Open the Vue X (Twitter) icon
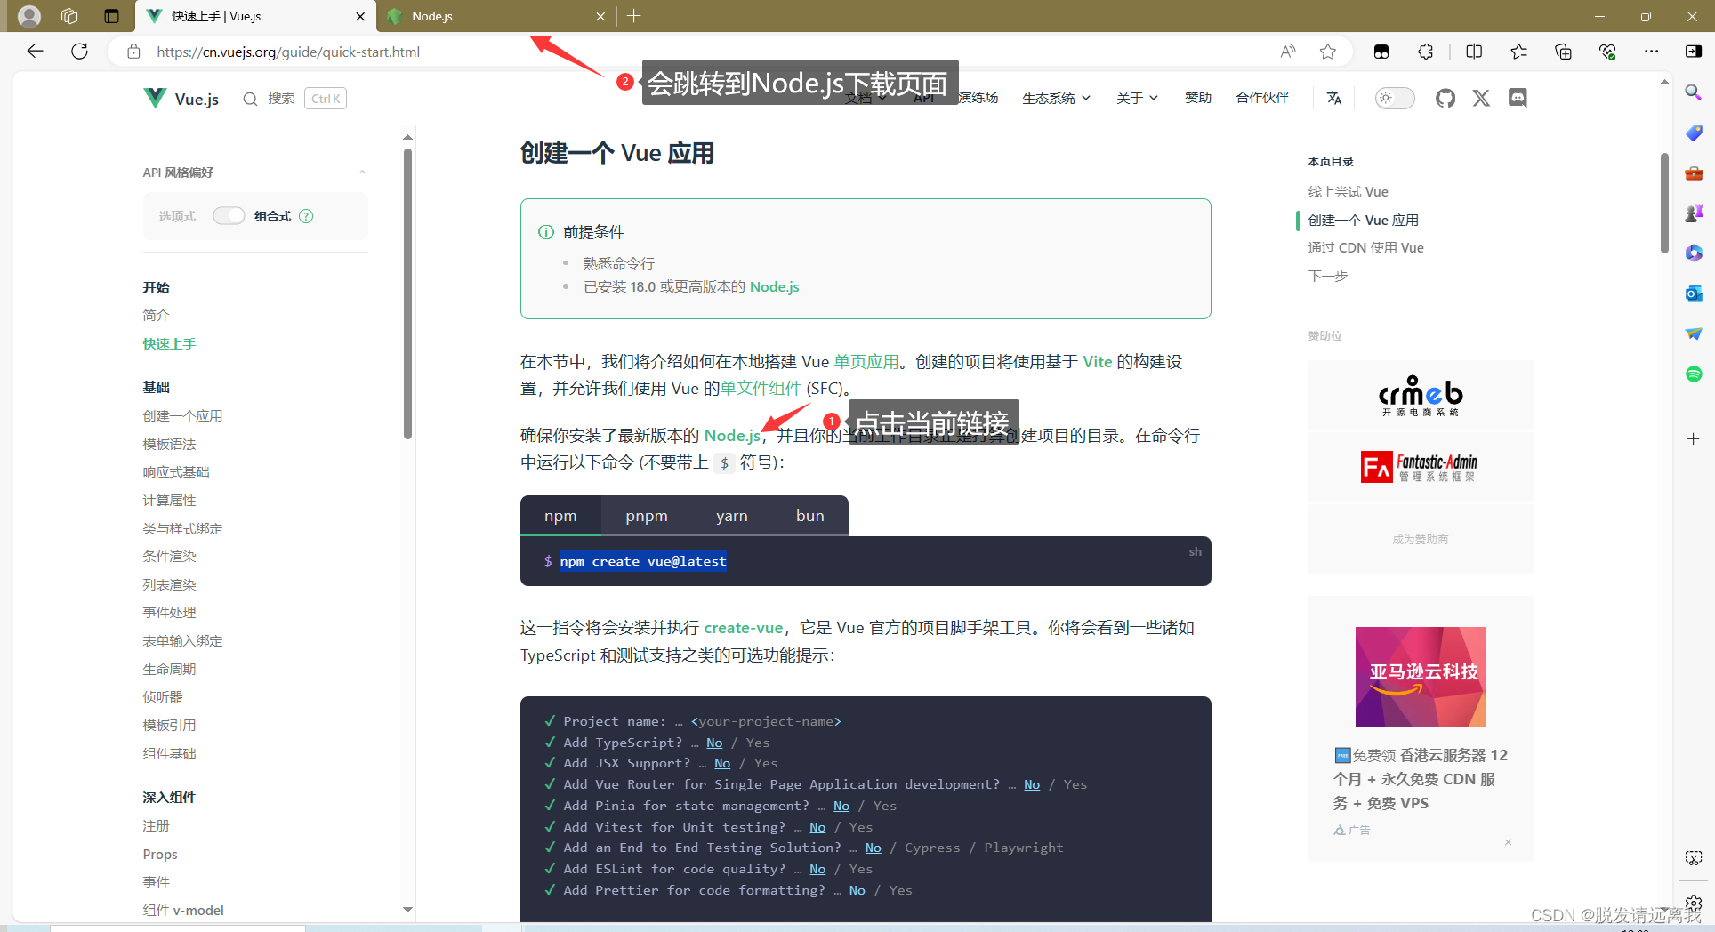 1481,98
